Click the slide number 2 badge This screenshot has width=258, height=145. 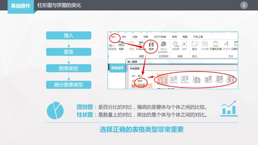244,5
